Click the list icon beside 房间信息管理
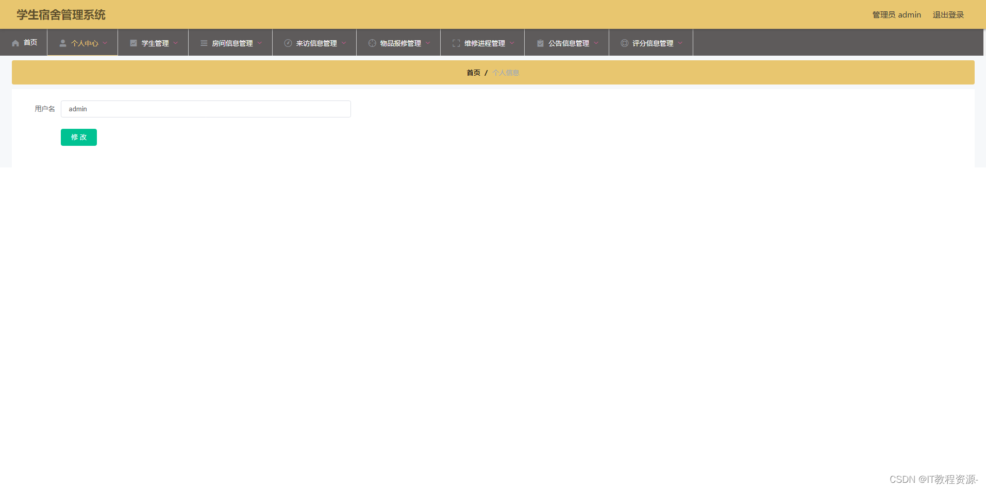986x489 pixels. pyautogui.click(x=204, y=43)
